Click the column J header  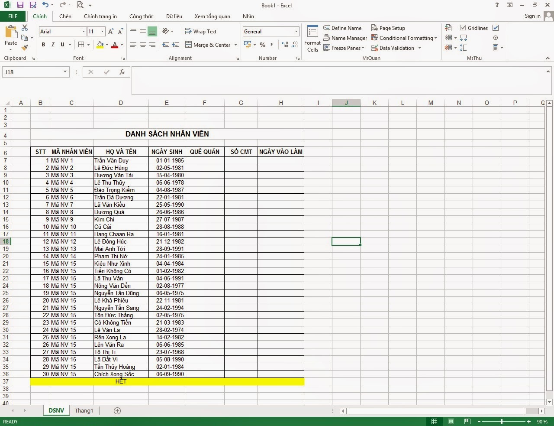pyautogui.click(x=346, y=103)
